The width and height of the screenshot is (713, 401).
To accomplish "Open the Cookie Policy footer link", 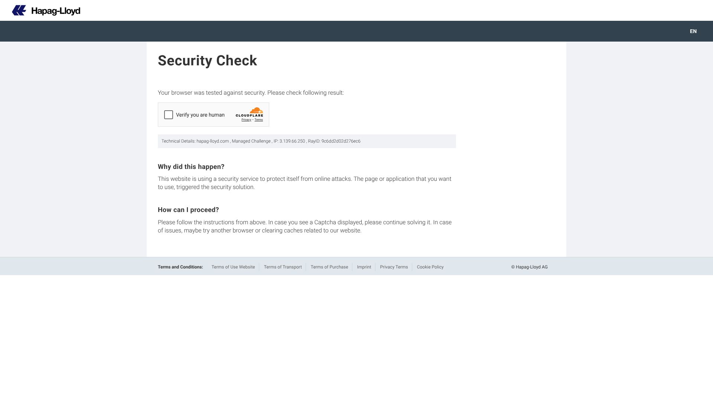I will 430,267.
